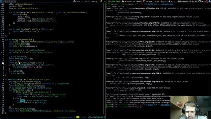Click the CPU load icon in status bar

(144, 1)
